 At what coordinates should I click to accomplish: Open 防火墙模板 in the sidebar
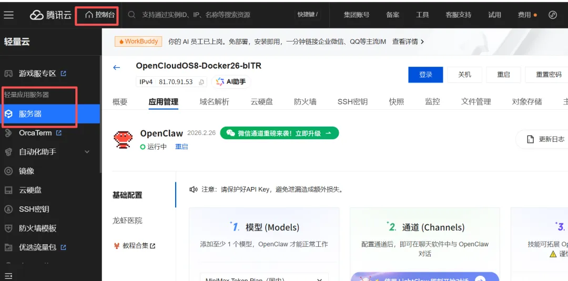pyautogui.click(x=37, y=228)
